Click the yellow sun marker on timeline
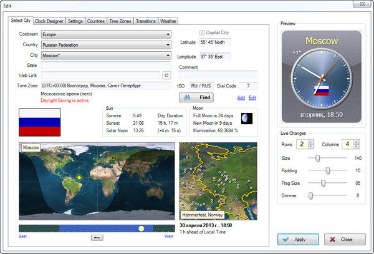 [x=141, y=228]
